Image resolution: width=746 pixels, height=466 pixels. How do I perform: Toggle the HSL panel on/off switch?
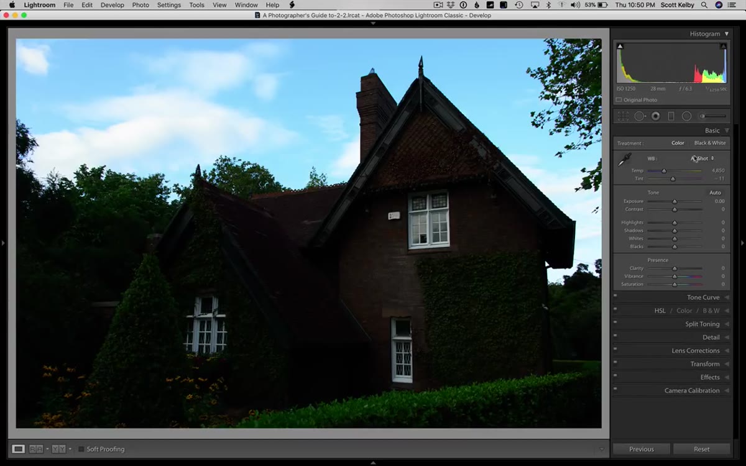coord(615,309)
